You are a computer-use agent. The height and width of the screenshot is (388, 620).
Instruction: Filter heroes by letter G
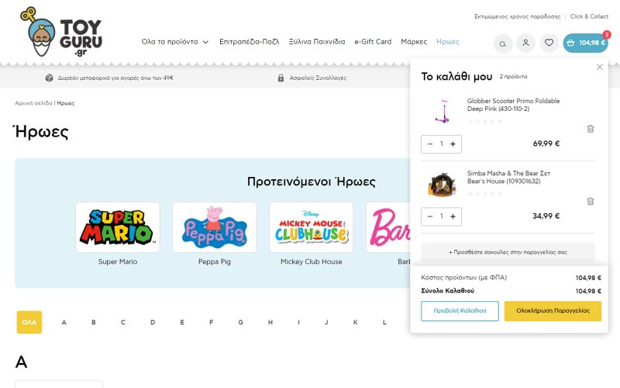240,322
